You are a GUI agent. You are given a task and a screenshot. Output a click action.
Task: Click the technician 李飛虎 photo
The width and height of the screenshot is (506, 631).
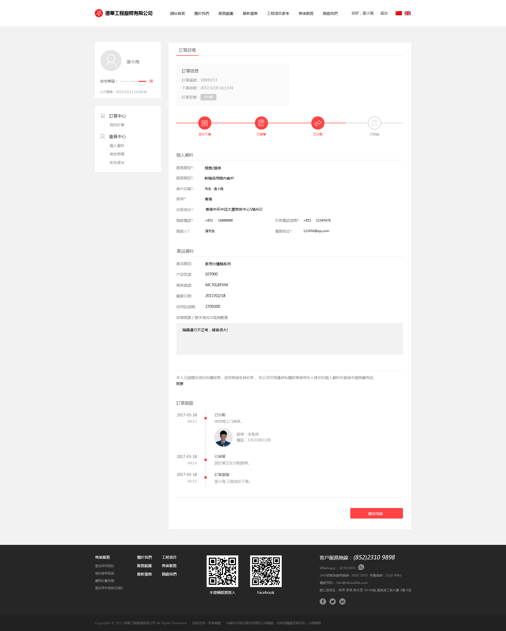pos(223,437)
